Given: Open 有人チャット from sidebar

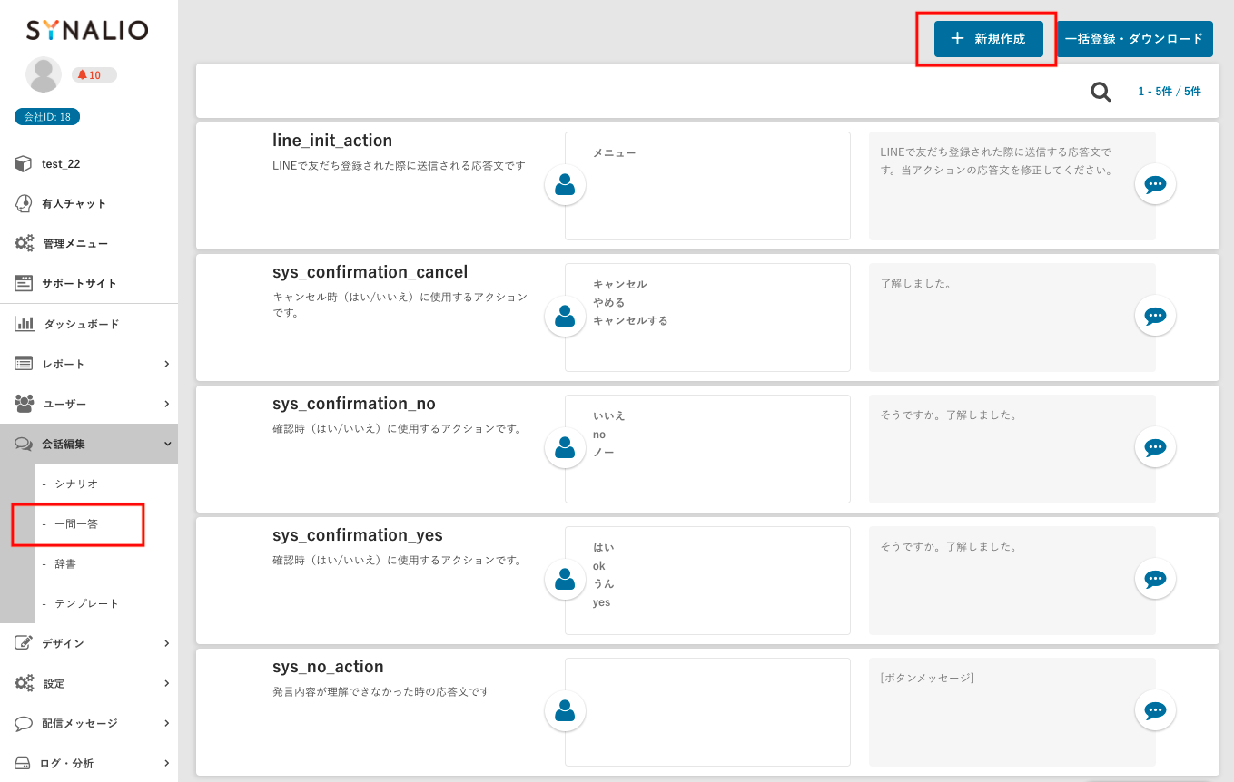Looking at the screenshot, I should click(74, 204).
